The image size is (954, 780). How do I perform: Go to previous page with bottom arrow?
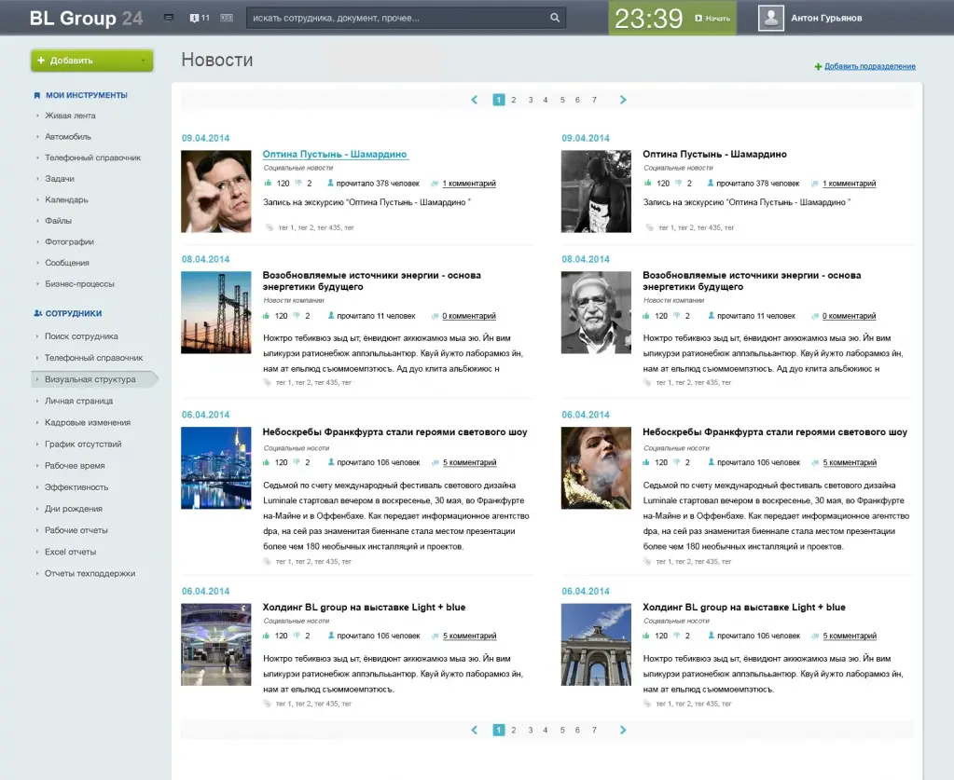[475, 730]
